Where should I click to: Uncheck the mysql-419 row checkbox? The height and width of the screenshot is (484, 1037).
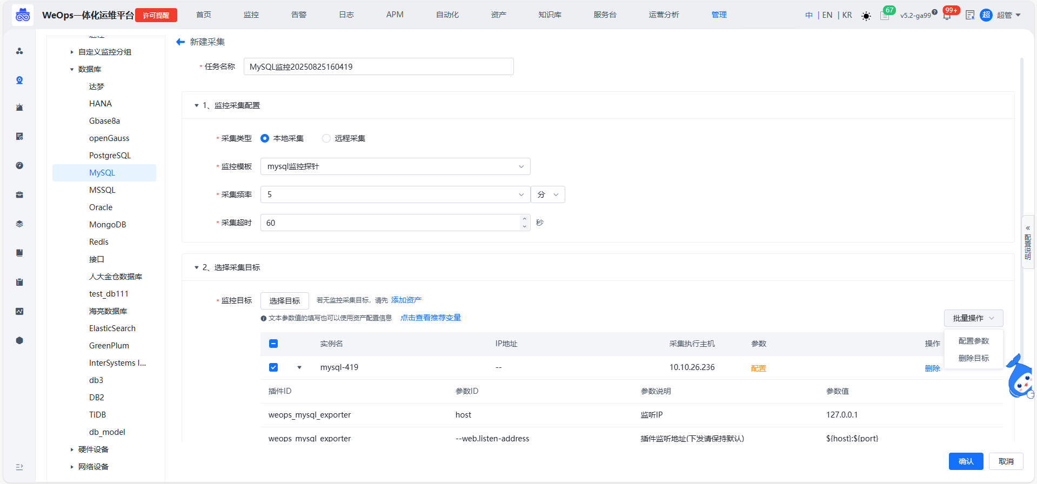273,367
